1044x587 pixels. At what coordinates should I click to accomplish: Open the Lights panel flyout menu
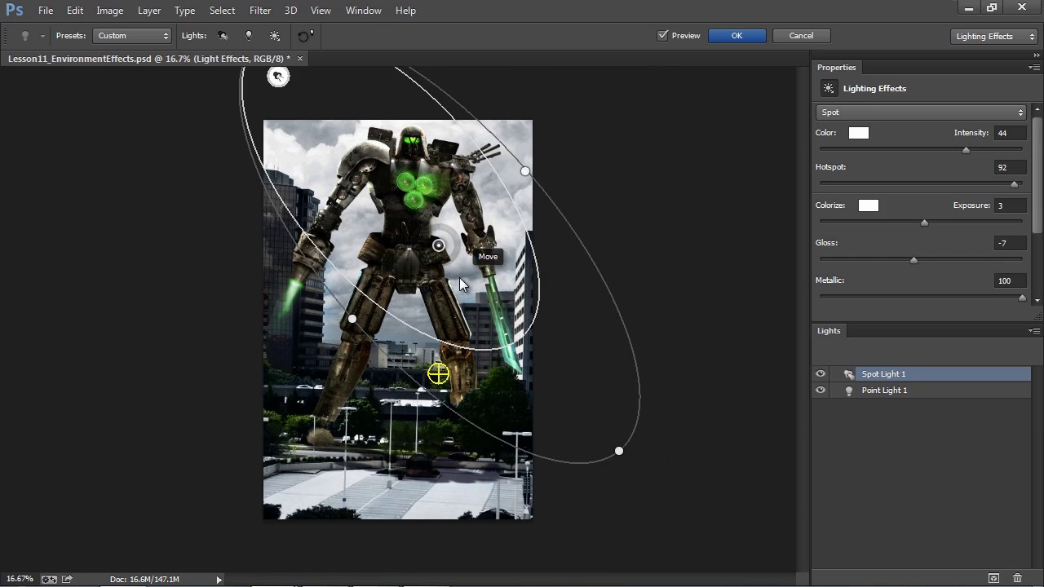[1034, 330]
